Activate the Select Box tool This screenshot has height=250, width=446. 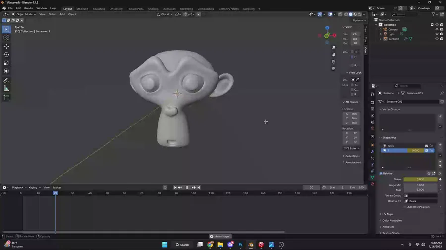[x=6, y=29]
